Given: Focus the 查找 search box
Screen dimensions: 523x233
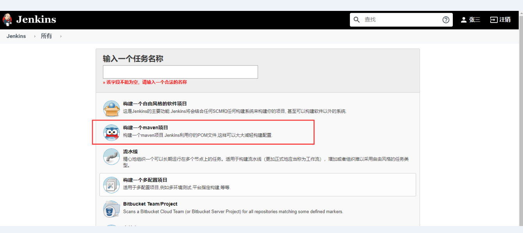Looking at the screenshot, I should coord(401,19).
